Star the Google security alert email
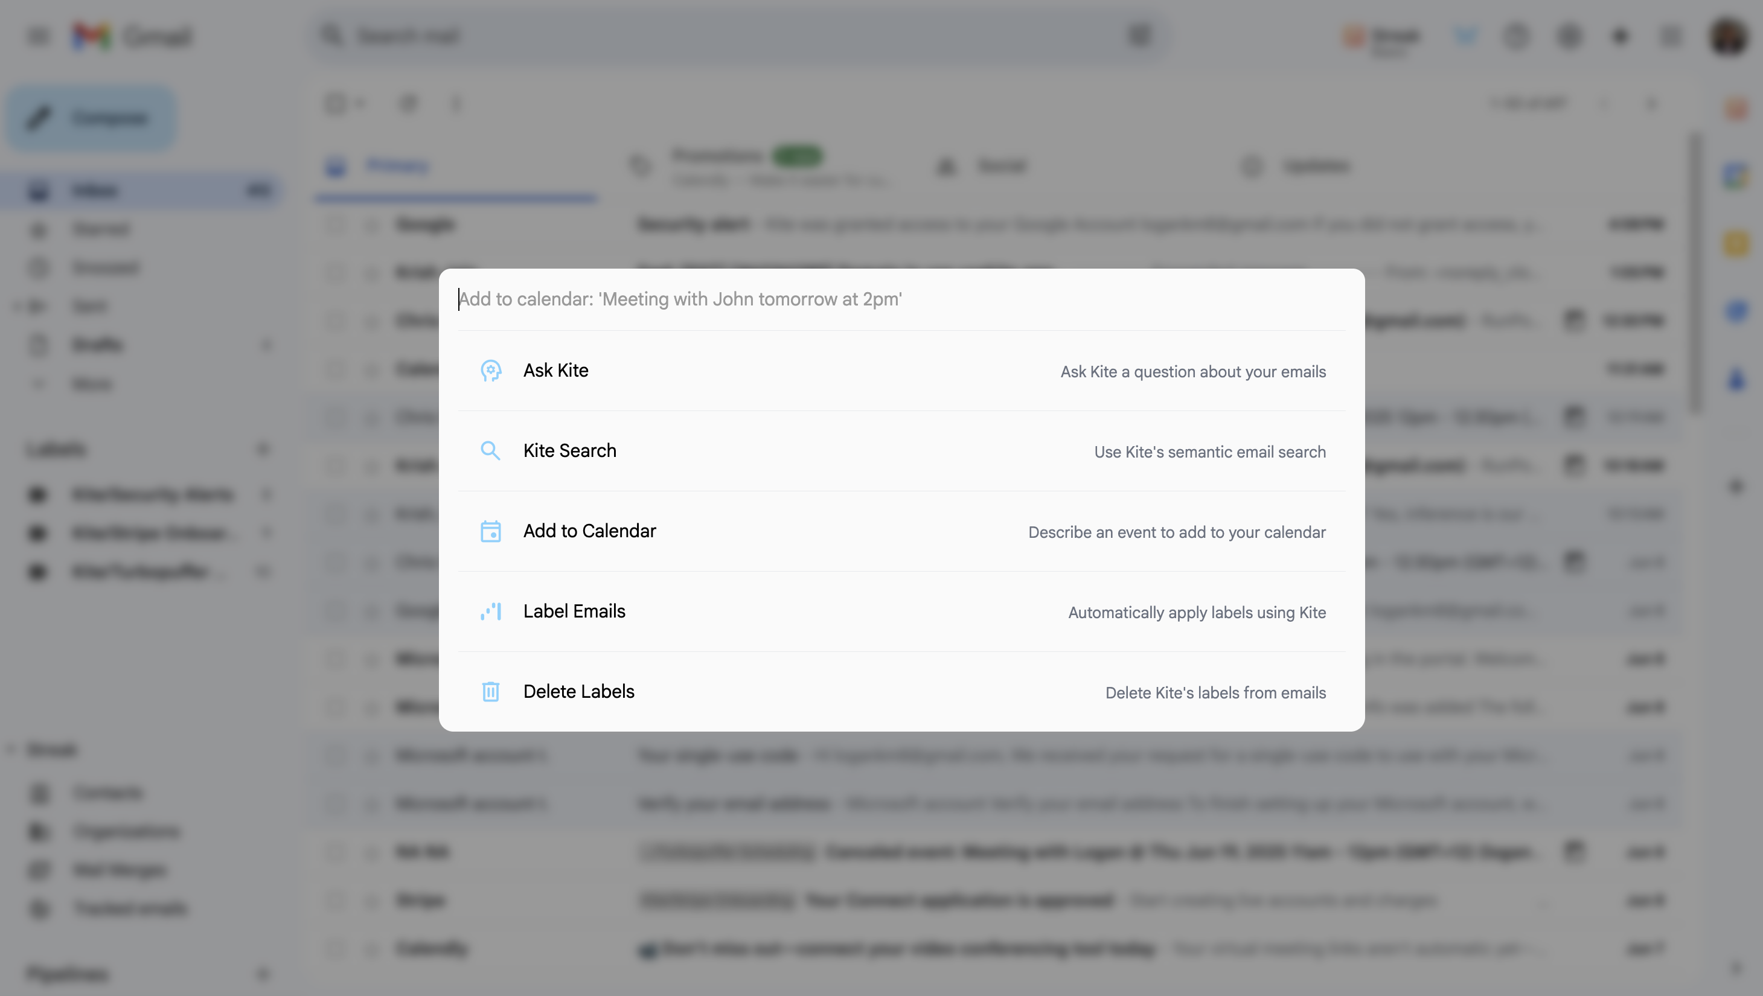The image size is (1763, 996). (x=372, y=225)
